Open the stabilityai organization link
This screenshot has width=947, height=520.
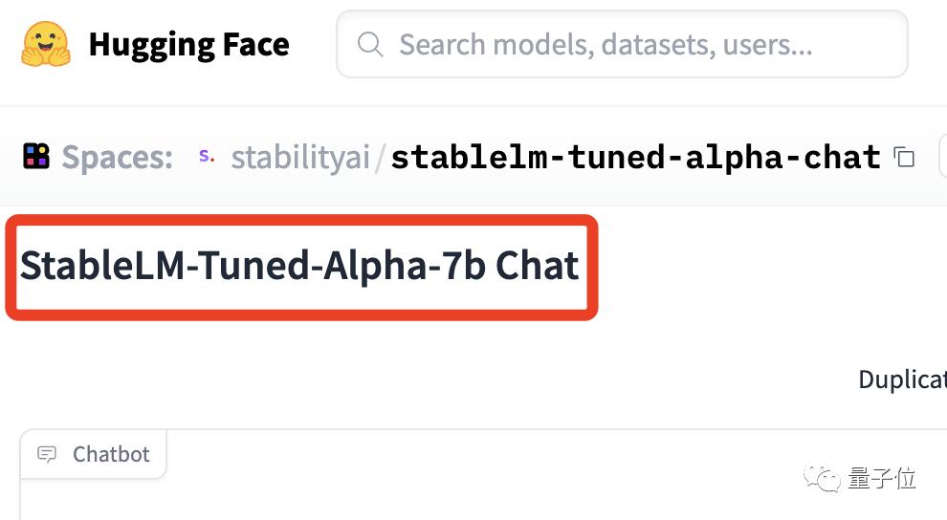point(300,158)
